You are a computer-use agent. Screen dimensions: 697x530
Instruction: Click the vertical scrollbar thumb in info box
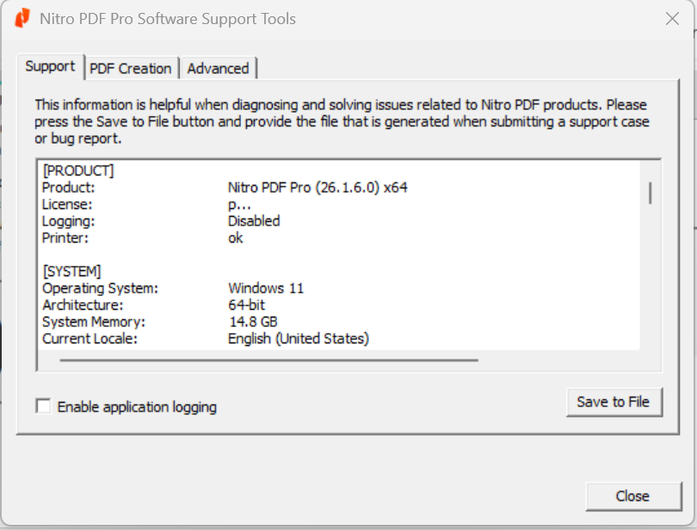point(650,193)
